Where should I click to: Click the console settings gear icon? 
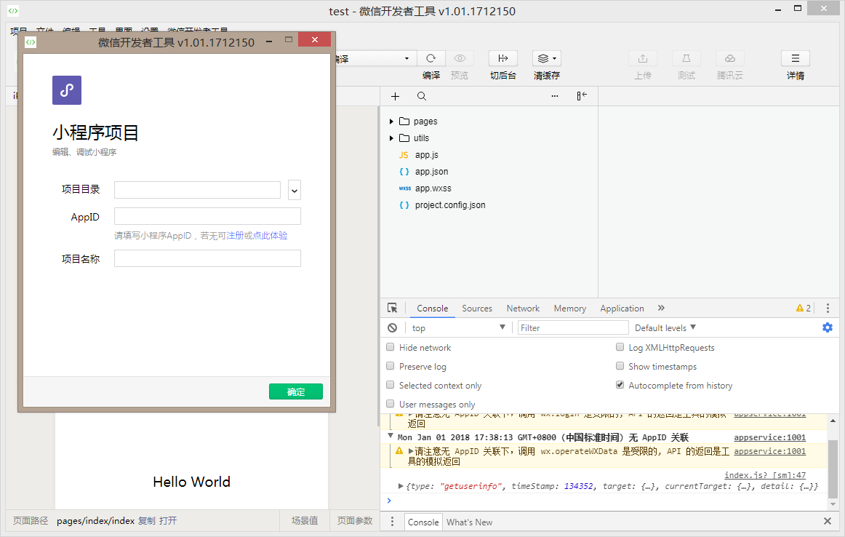pyautogui.click(x=827, y=327)
